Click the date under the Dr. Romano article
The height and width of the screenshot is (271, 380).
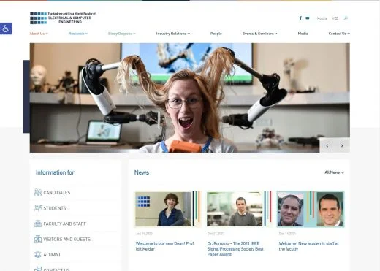[x=216, y=234]
